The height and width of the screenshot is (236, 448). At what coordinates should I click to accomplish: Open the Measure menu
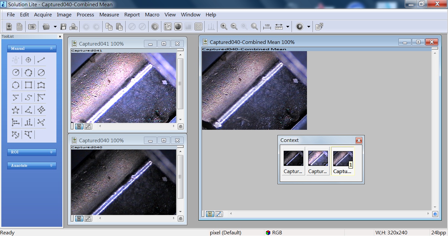(109, 15)
